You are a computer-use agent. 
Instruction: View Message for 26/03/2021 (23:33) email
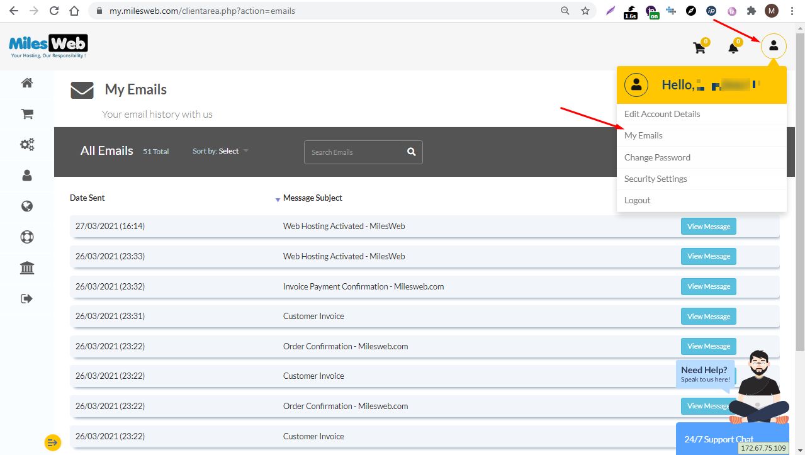[709, 256]
